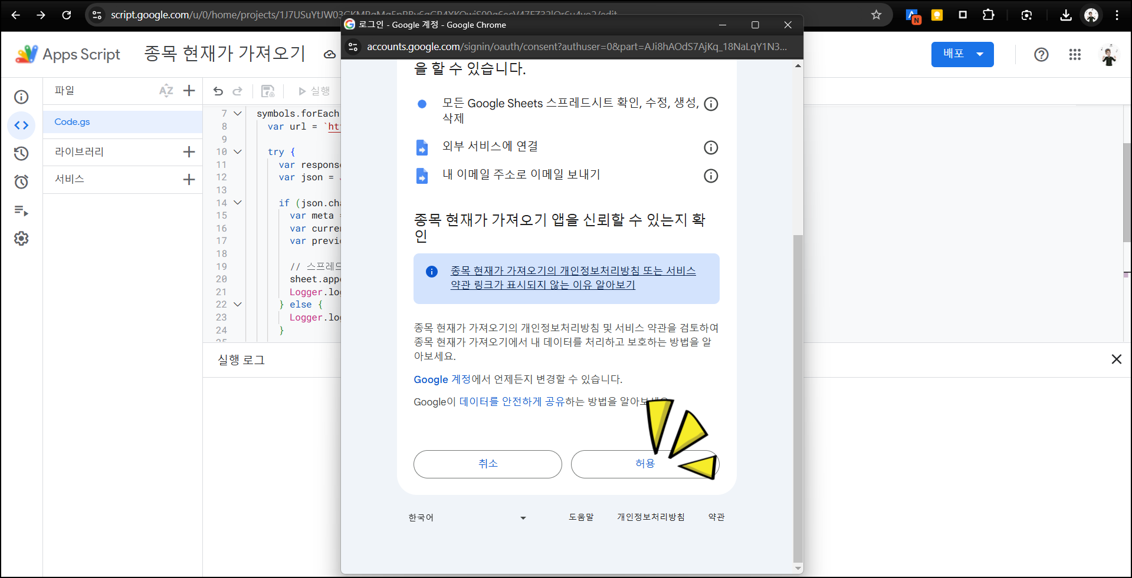Add a service with plus icon

[189, 180]
